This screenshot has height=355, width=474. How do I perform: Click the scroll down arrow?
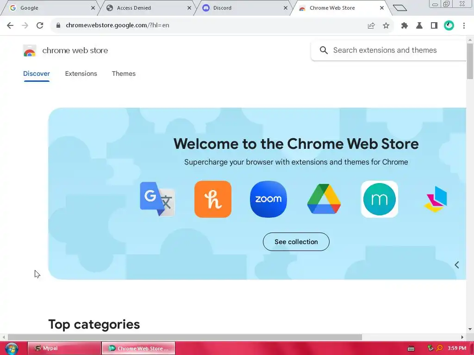470,329
